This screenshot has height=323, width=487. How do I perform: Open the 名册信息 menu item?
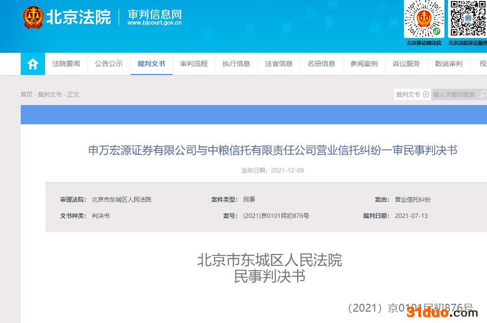[x=321, y=64]
